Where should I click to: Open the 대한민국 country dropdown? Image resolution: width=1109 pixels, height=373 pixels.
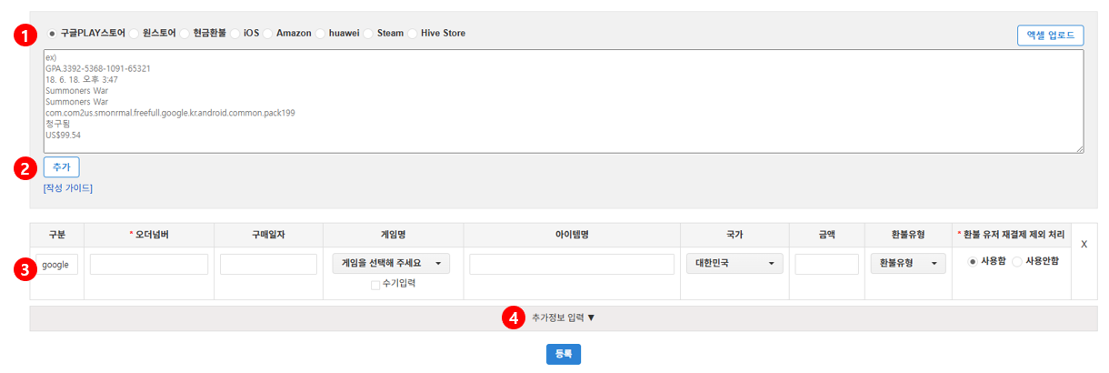(734, 263)
